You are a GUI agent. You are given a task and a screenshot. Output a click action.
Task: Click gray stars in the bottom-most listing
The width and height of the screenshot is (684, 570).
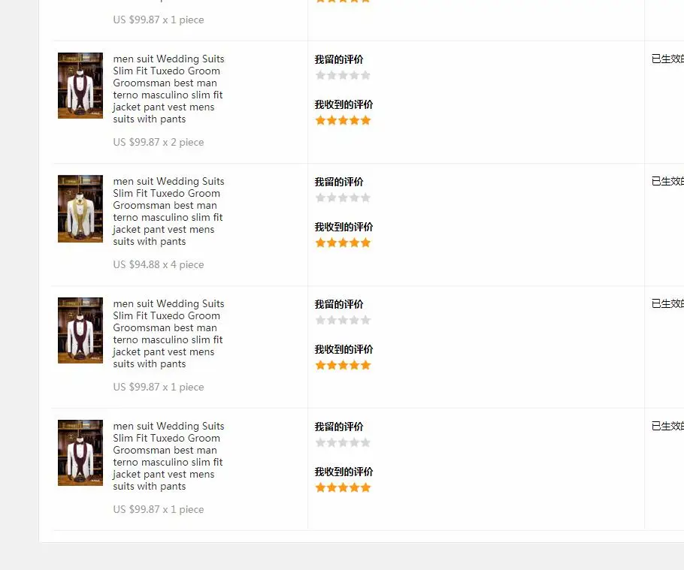coord(343,443)
